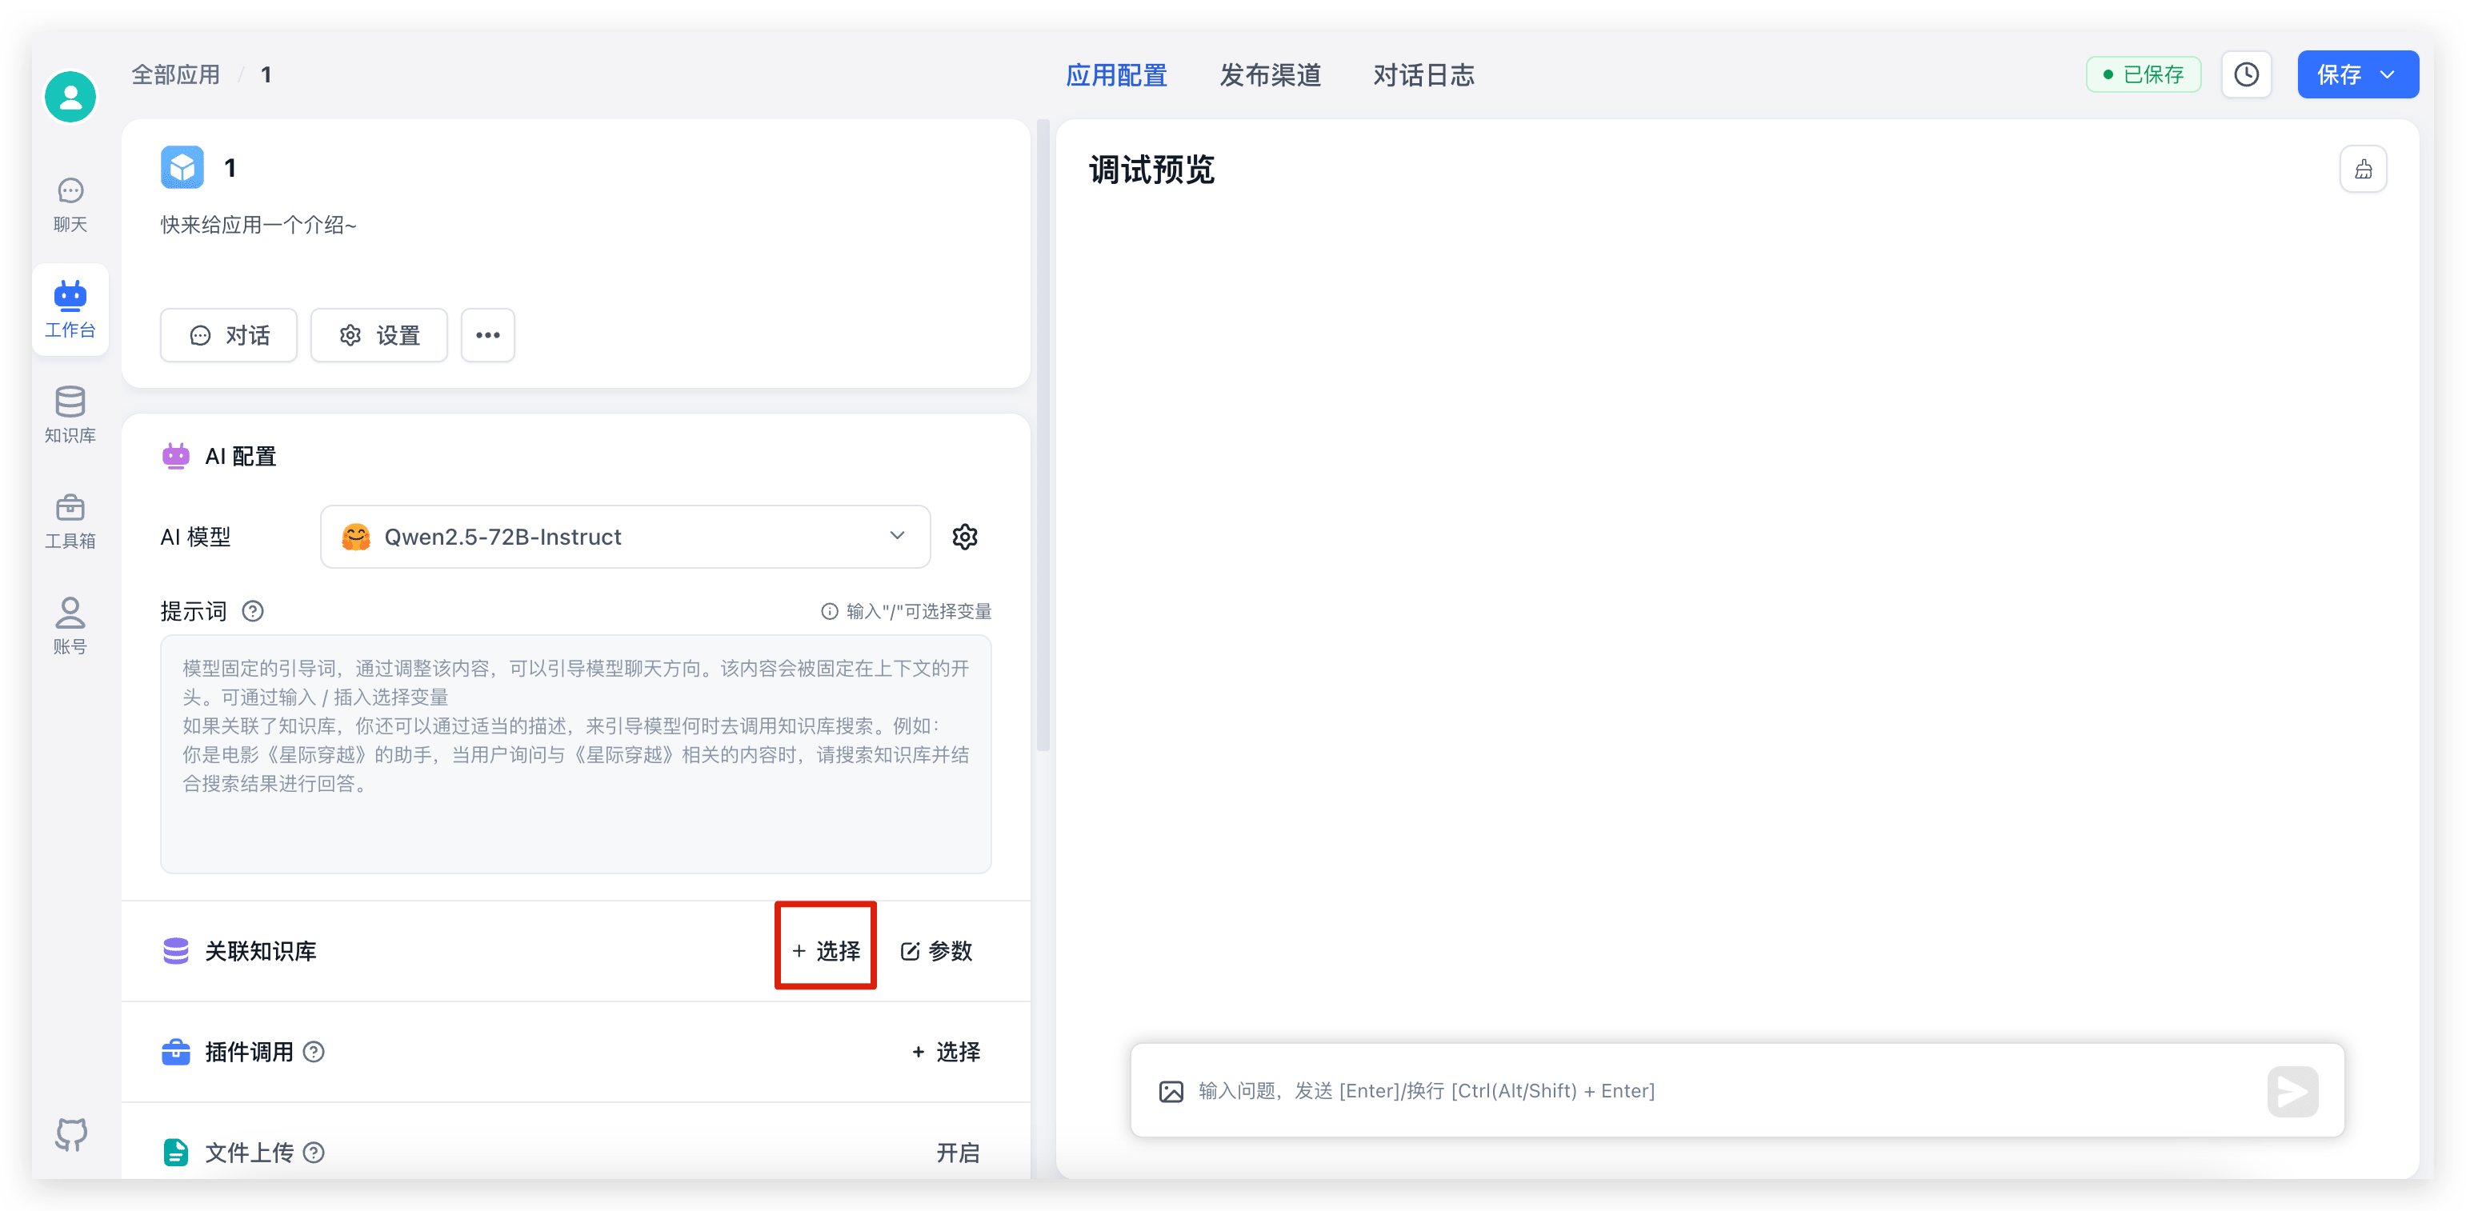
Task: Click the prompt help question mark icon
Action: point(253,611)
